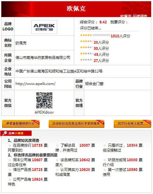Click 评分已结束... status text
Image resolution: width=153 pixels, height=194 pixels.
click(90, 28)
